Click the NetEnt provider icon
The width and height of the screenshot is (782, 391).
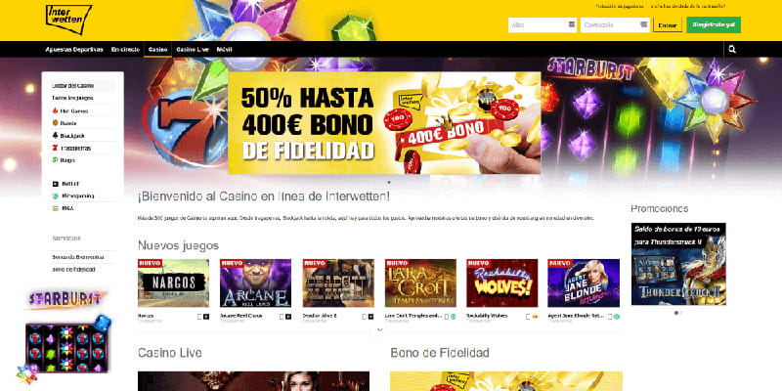click(x=56, y=184)
